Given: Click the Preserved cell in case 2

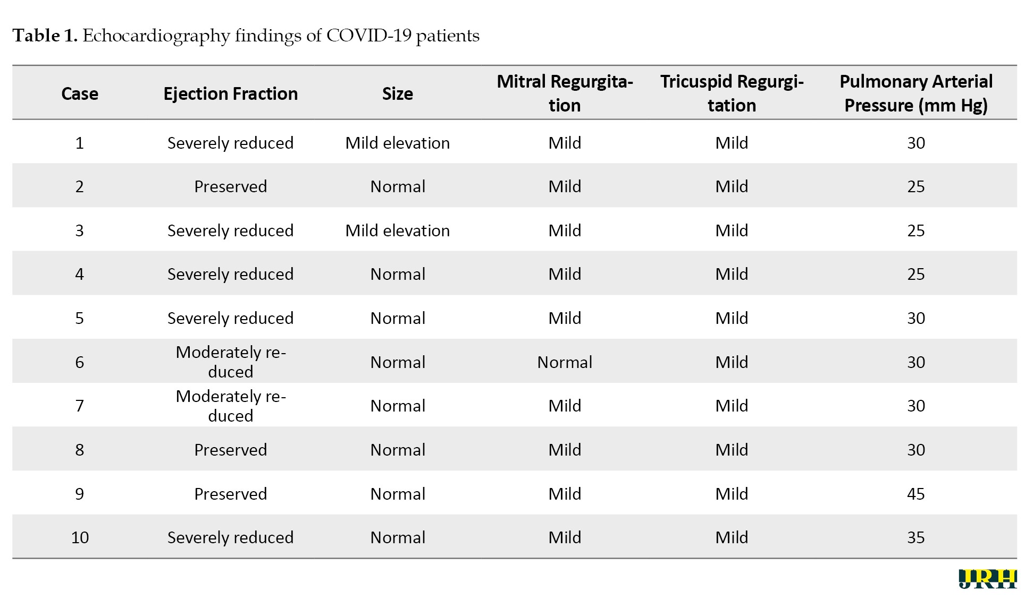Looking at the screenshot, I should pos(230,186).
